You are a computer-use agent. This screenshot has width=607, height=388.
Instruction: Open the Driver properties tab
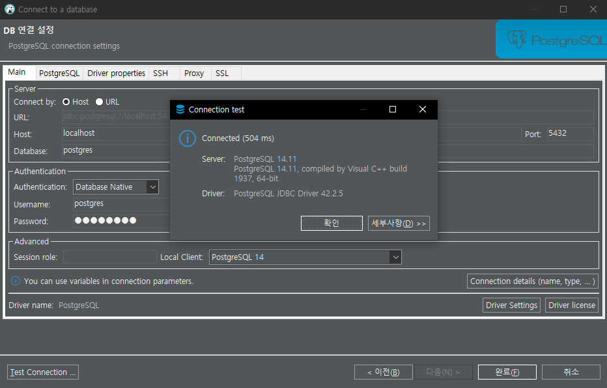[x=116, y=73]
